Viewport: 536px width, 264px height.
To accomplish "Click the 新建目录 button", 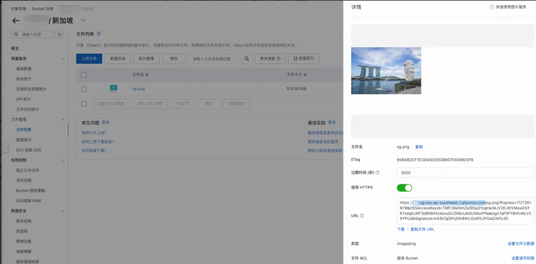I will point(118,59).
